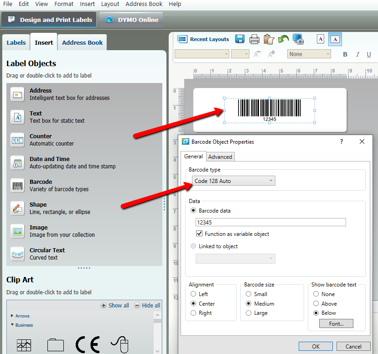Switch to the Address Book tab
378x354 pixels.
tap(82, 42)
